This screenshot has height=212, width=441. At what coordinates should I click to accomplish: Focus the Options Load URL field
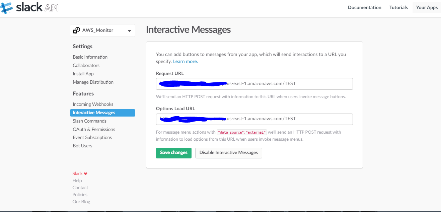(x=254, y=119)
